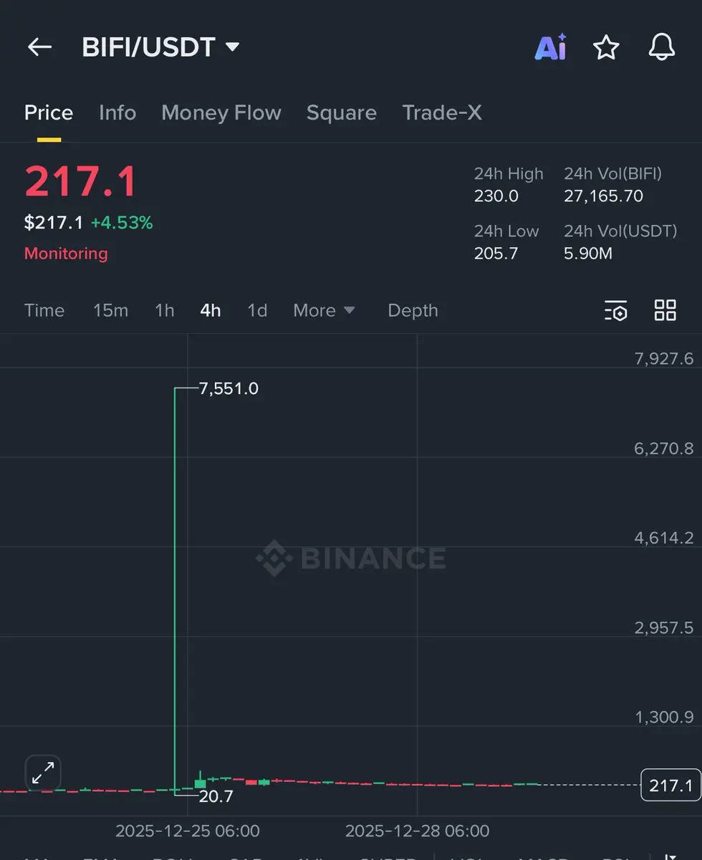Expand chart to fullscreen
The image size is (702, 860).
(43, 773)
